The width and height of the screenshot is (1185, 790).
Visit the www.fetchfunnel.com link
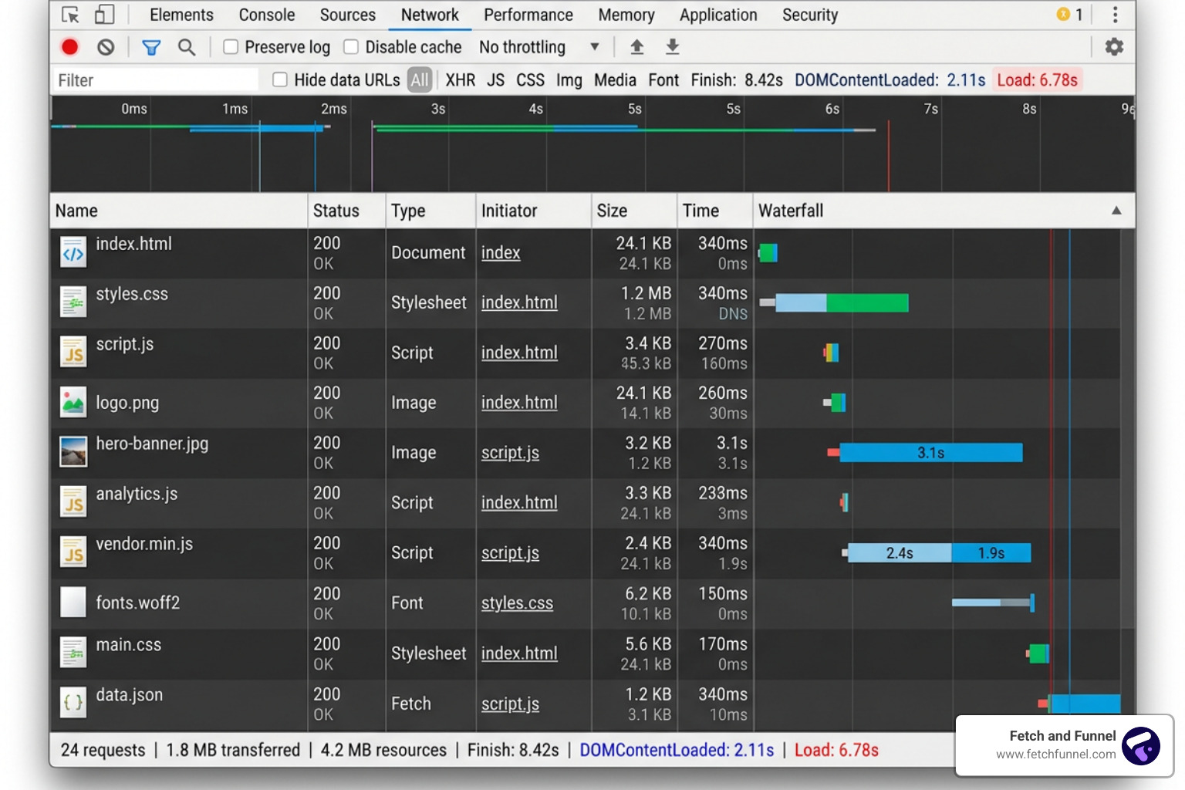1055,755
